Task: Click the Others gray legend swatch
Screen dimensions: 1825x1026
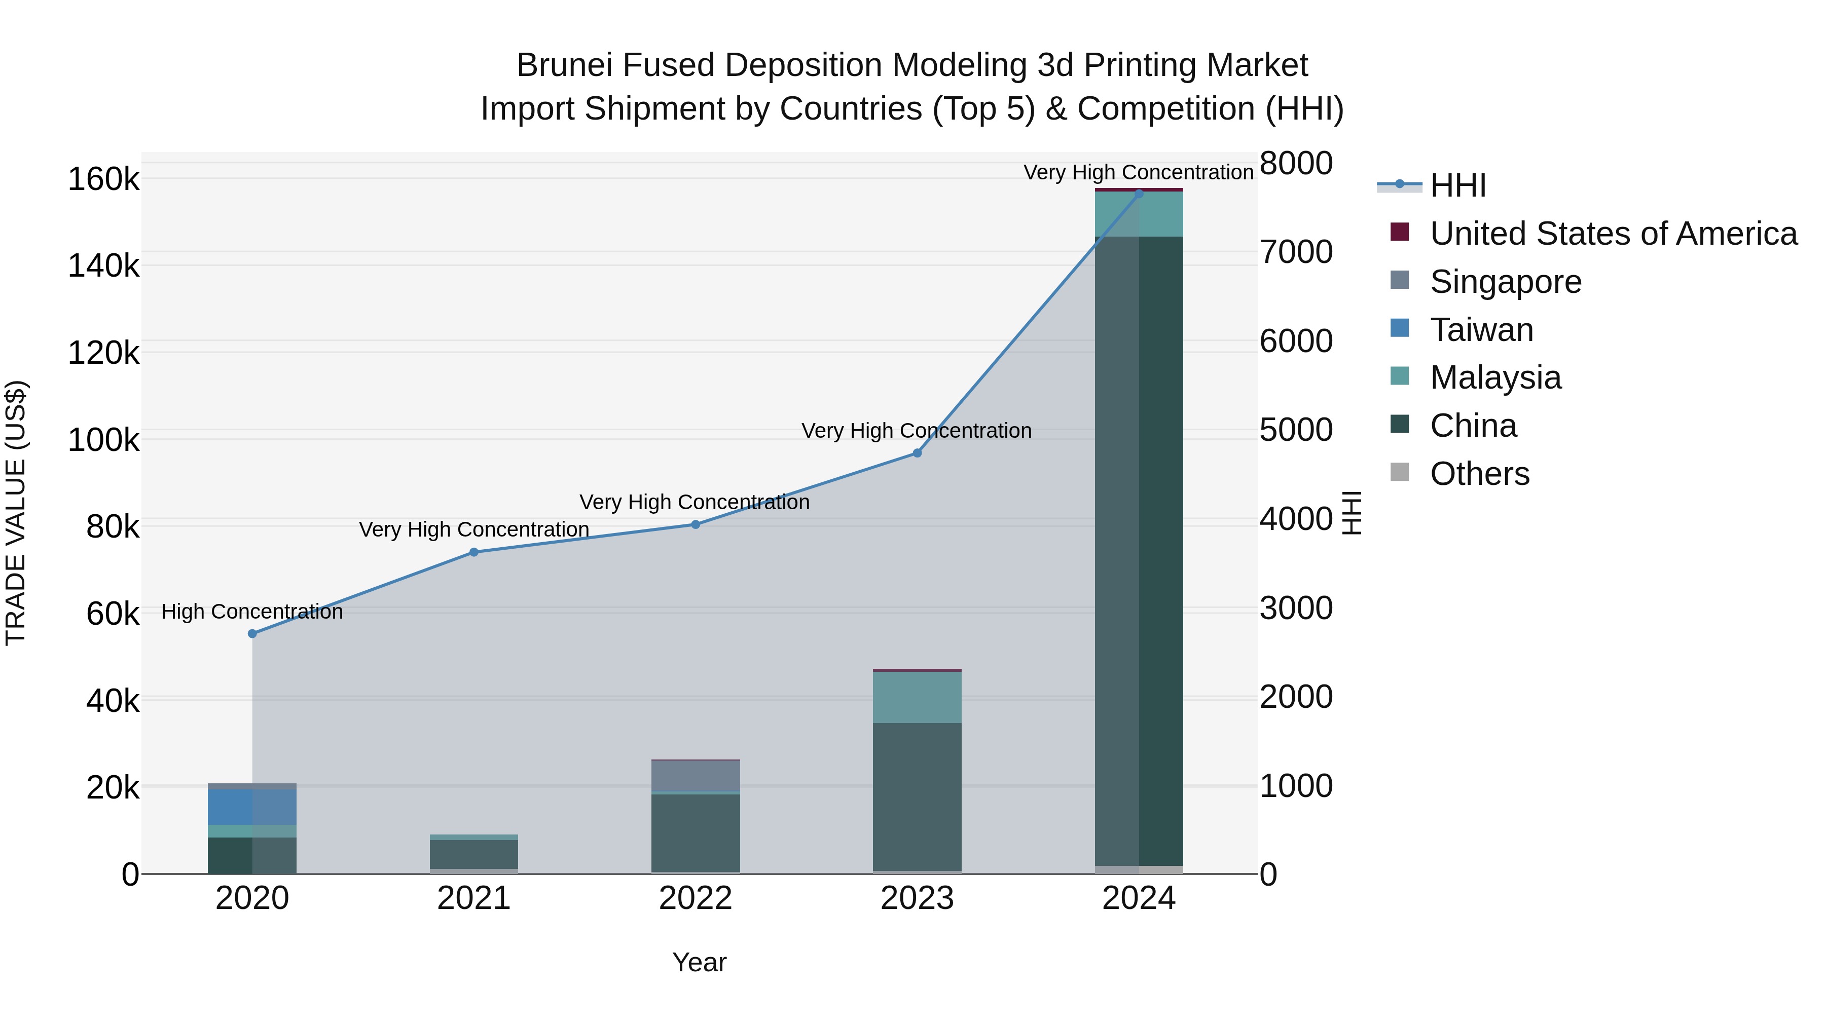Action: (x=1399, y=472)
